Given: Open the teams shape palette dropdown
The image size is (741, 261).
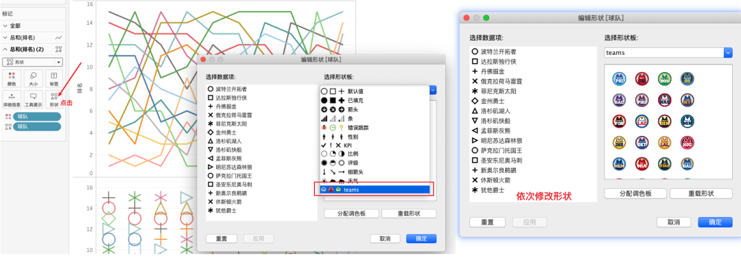Looking at the screenshot, I should point(668,53).
